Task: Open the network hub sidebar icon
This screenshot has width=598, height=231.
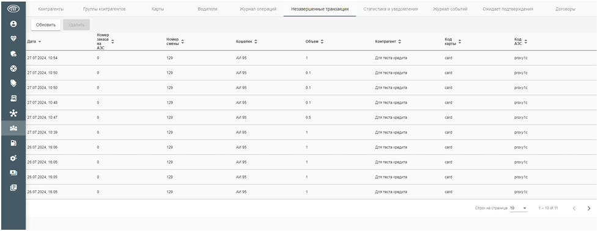Action: pos(13,113)
